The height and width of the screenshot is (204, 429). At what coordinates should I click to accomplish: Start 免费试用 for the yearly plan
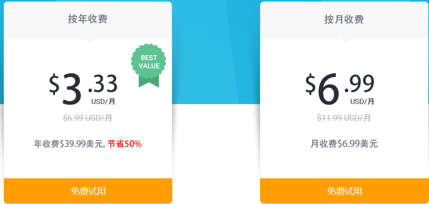point(88,191)
